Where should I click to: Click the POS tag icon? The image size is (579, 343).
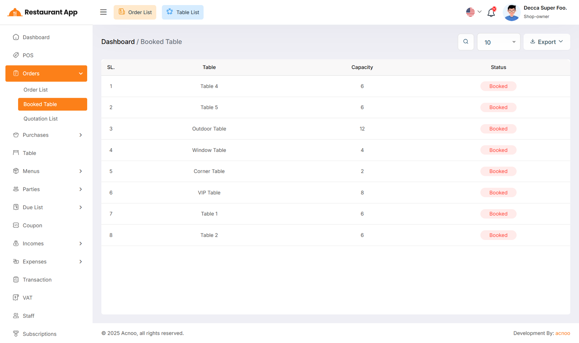[x=16, y=55]
